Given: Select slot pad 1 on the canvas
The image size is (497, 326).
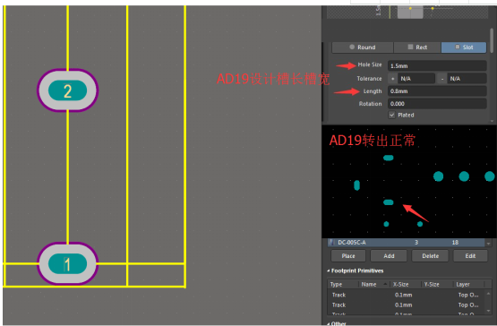Looking at the screenshot, I should click(x=67, y=264).
